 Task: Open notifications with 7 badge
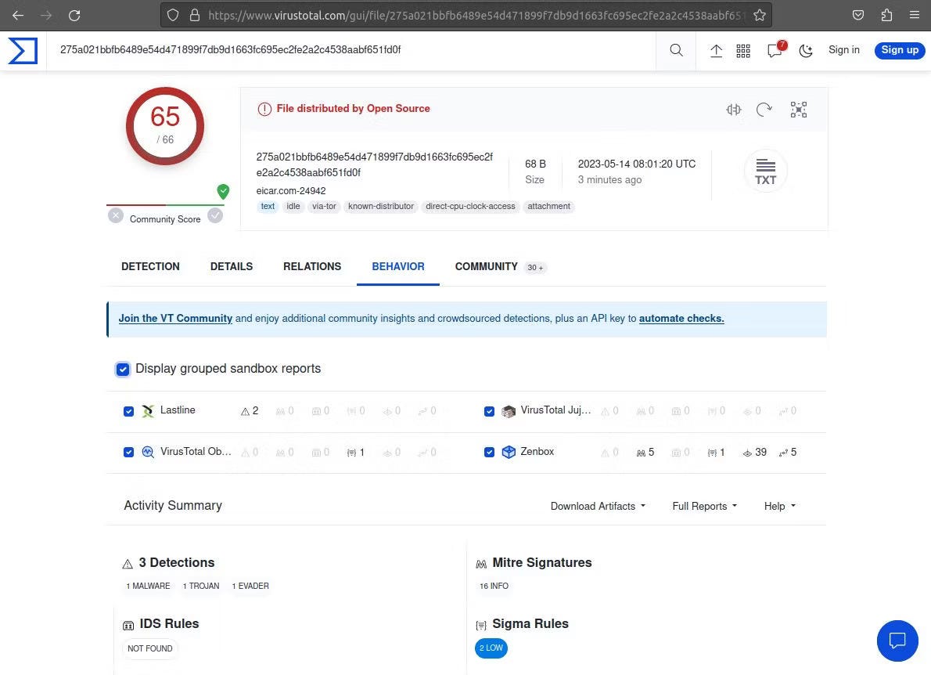pyautogui.click(x=775, y=50)
